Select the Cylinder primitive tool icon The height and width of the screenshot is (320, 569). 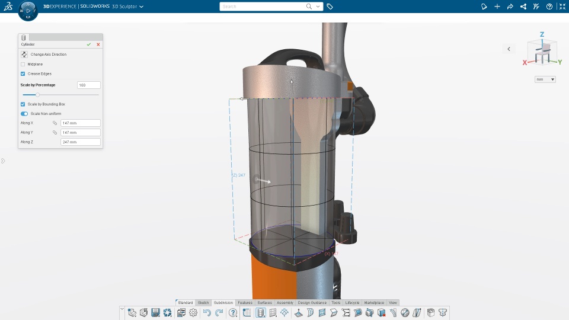(x=261, y=313)
